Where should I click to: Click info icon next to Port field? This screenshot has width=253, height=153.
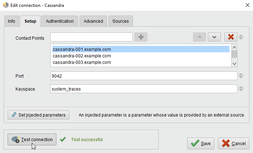[241, 76]
